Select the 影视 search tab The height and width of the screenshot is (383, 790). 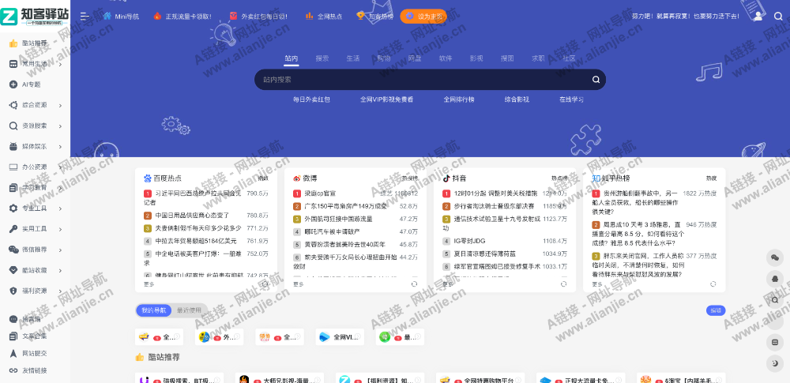coord(476,58)
